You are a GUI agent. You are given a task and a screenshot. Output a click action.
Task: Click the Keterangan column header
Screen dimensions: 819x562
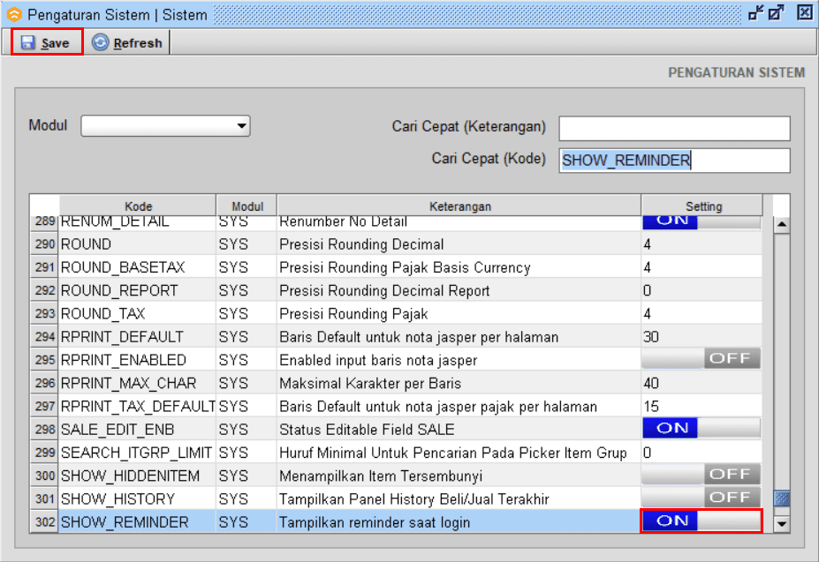click(459, 206)
